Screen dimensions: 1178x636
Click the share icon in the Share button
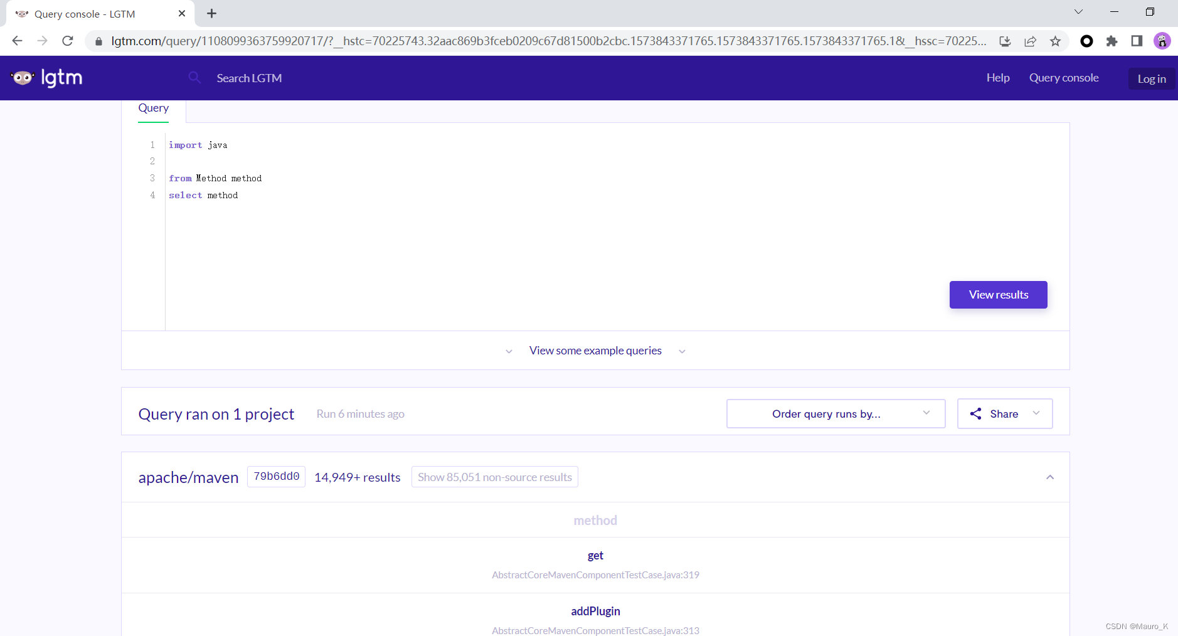(975, 414)
